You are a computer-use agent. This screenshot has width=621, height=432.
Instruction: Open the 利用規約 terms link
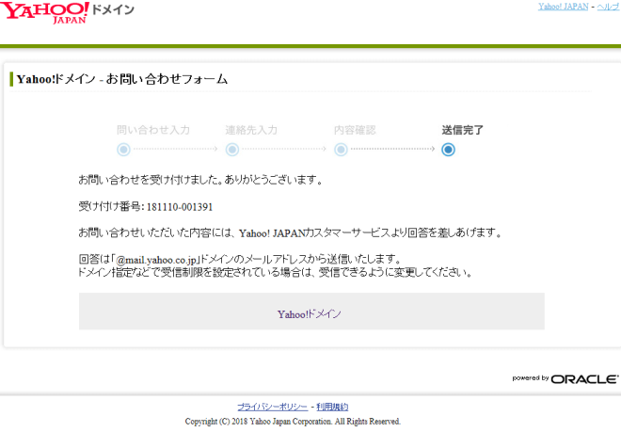tap(332, 407)
